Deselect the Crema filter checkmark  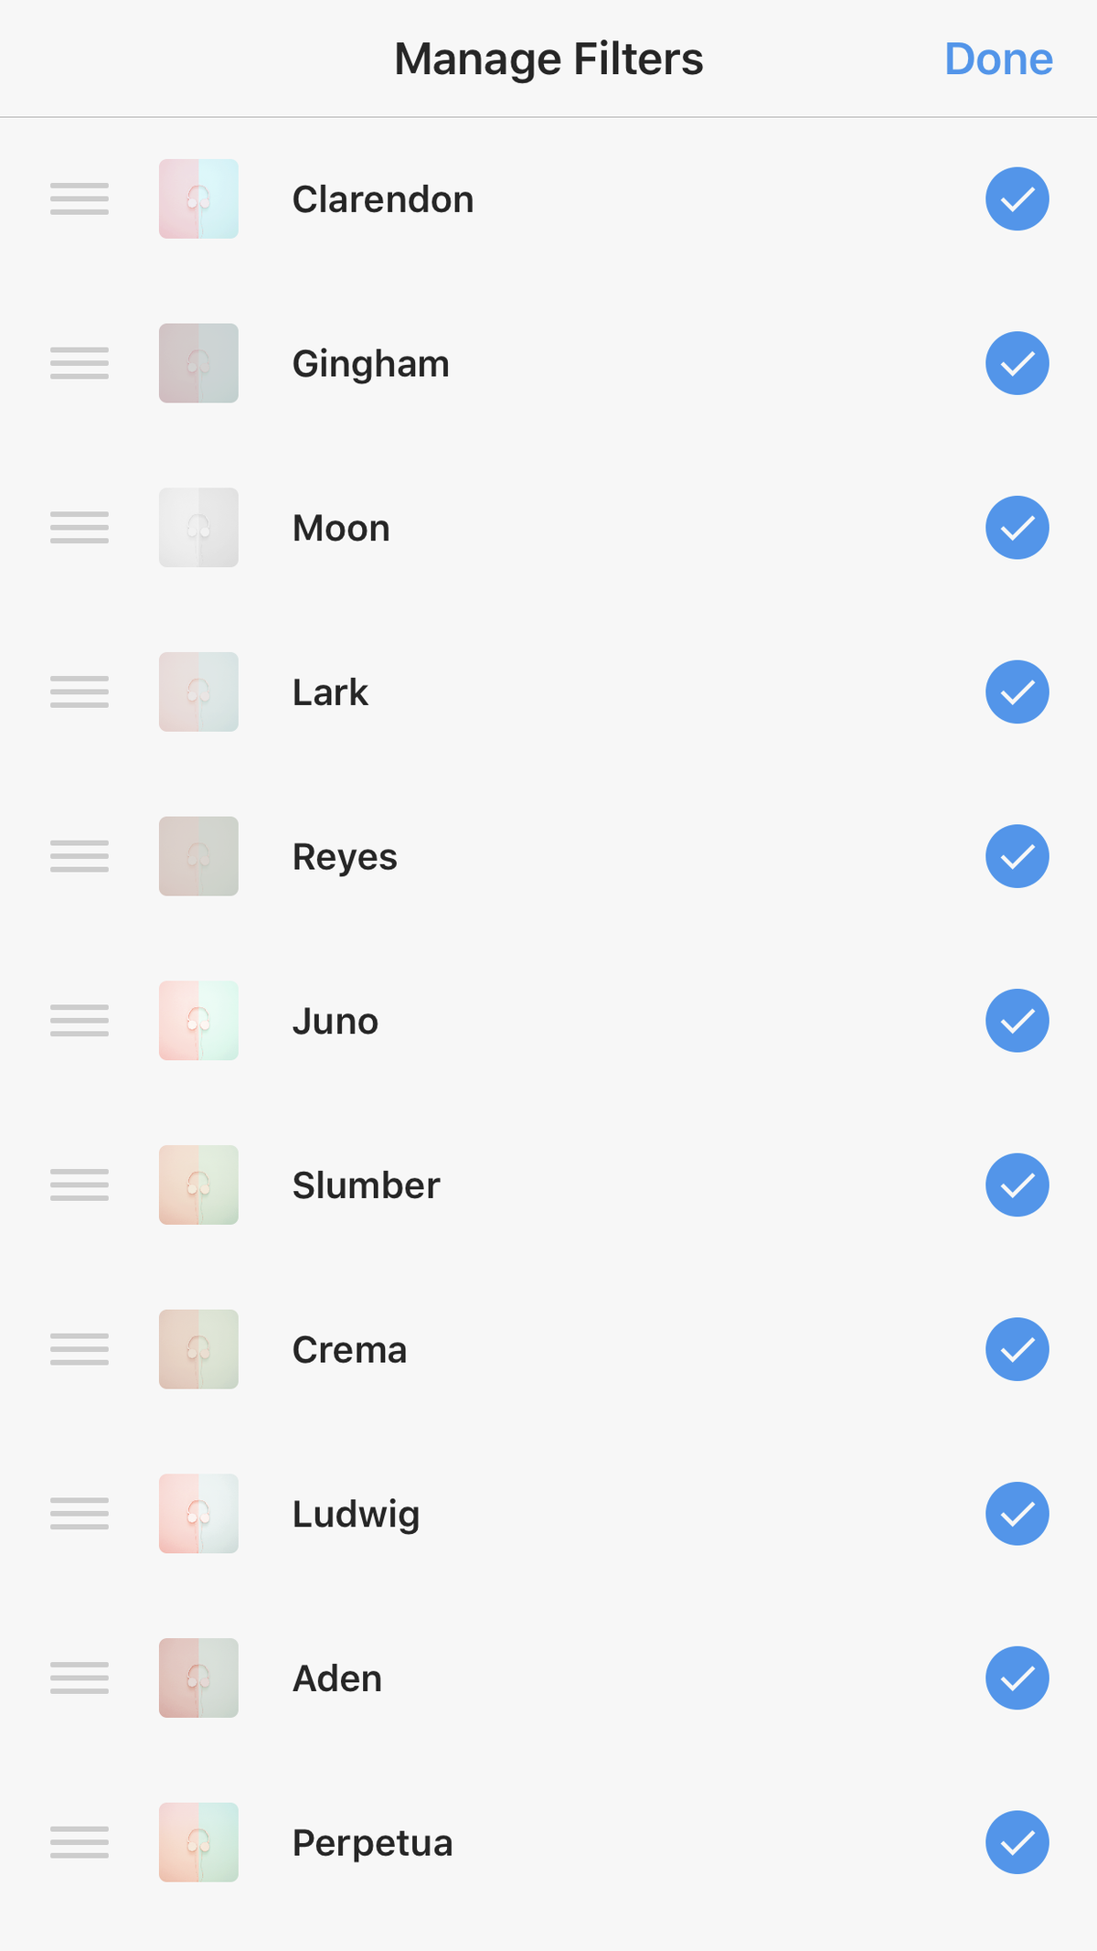[x=1017, y=1349]
